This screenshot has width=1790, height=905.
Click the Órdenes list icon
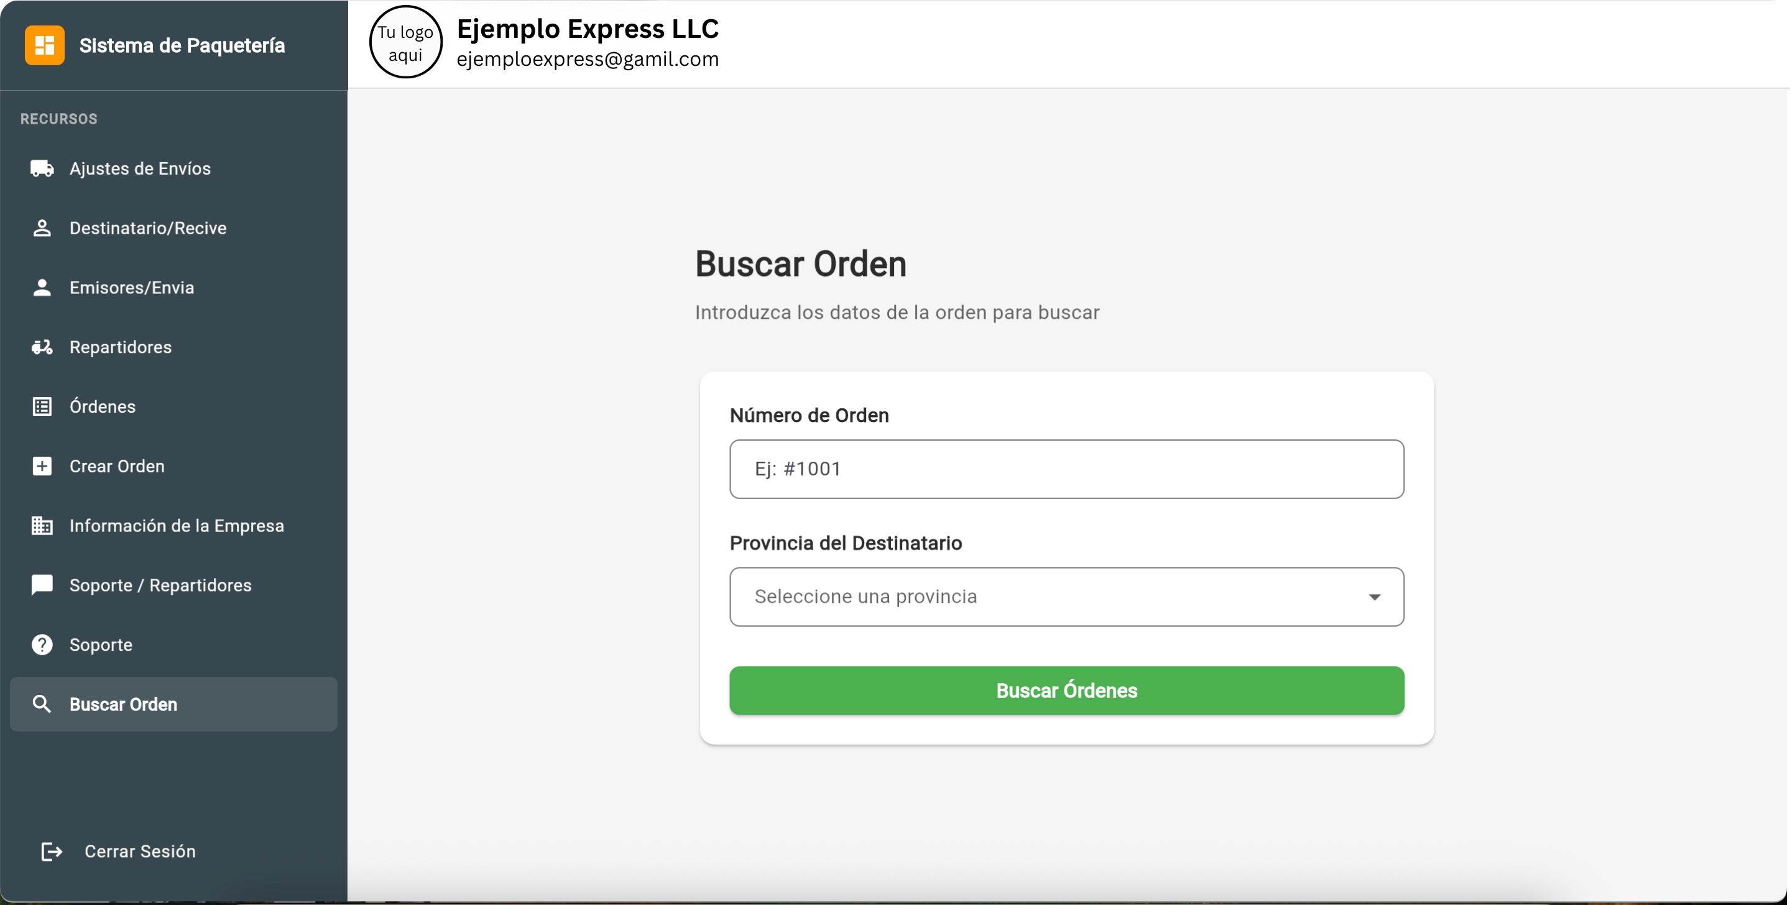point(42,407)
